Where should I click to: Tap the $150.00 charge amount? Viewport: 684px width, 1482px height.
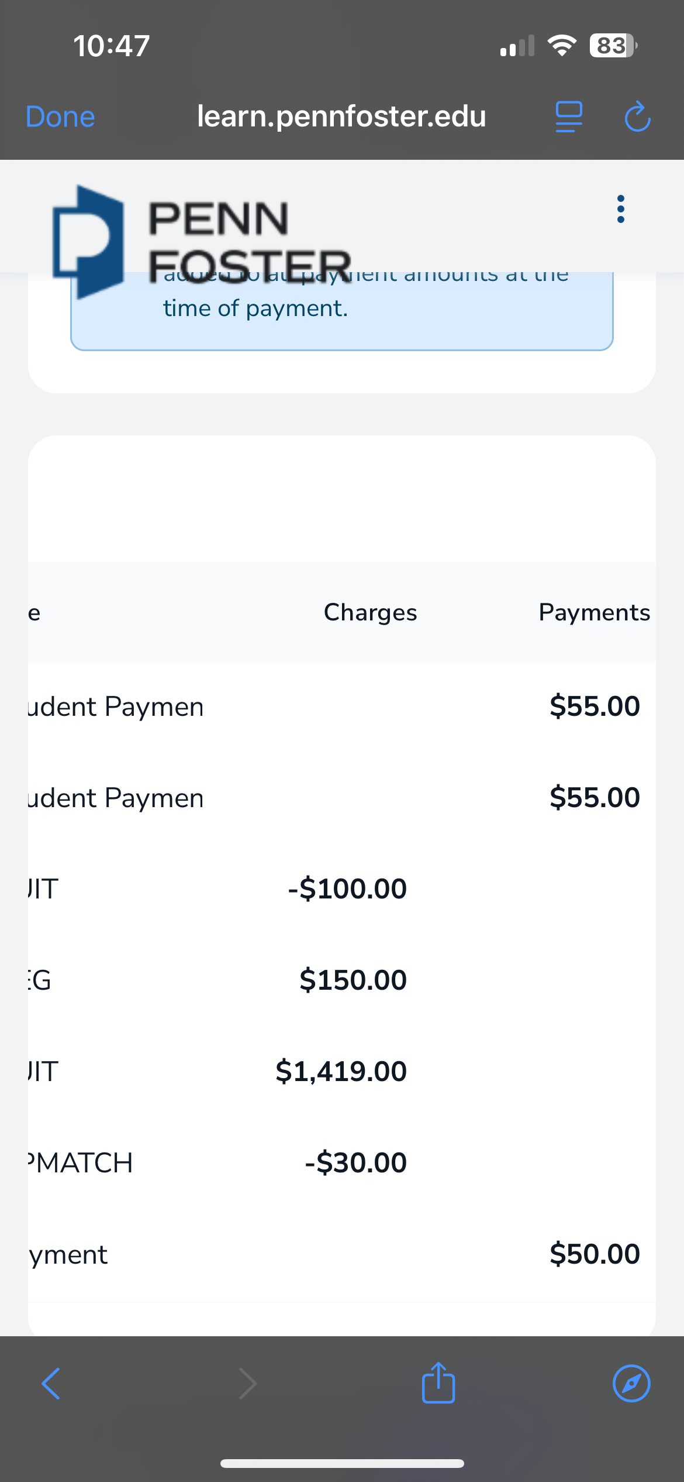point(353,980)
